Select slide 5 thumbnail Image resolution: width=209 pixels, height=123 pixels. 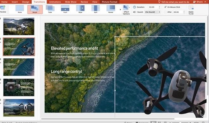point(19,108)
